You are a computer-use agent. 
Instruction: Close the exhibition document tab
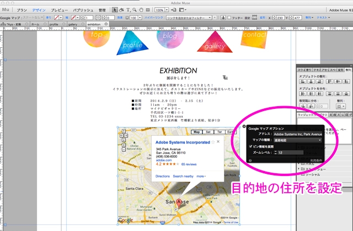point(106,24)
